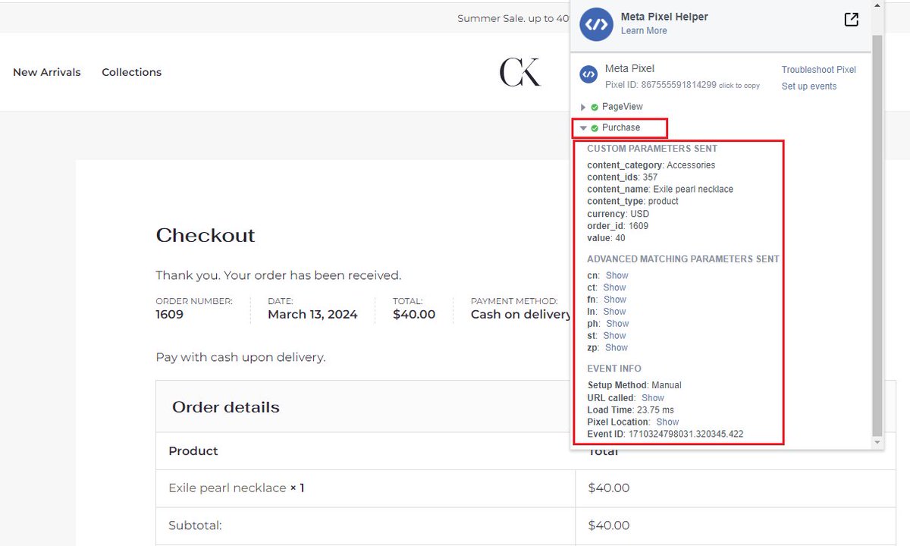Show the URL called value
The height and width of the screenshot is (546, 910).
coord(653,398)
